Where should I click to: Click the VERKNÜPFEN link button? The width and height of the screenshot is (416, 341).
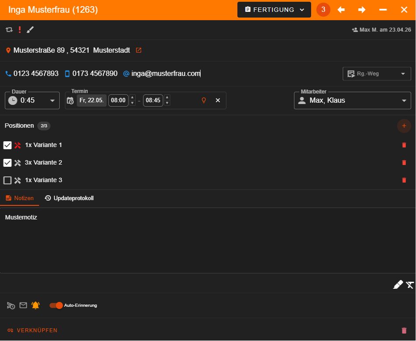tap(32, 330)
